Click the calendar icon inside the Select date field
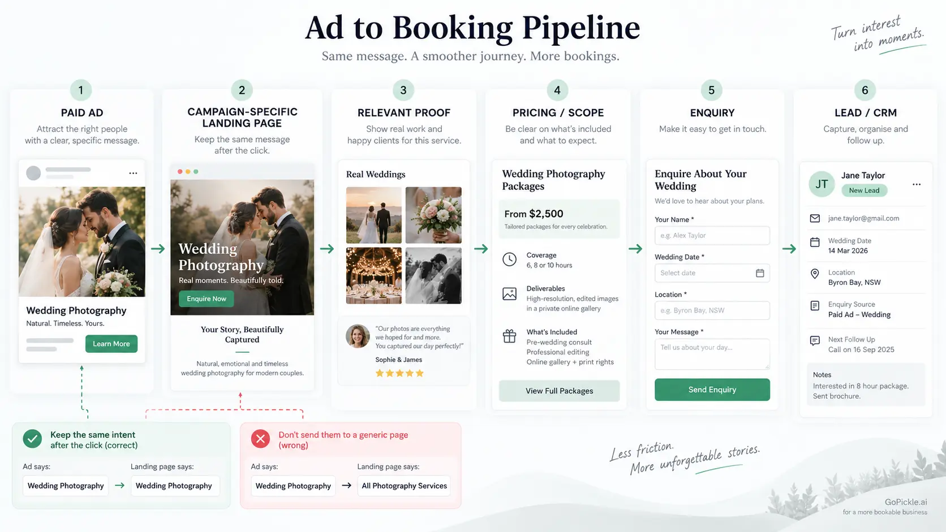Screen dimensions: 946x532 coord(760,273)
